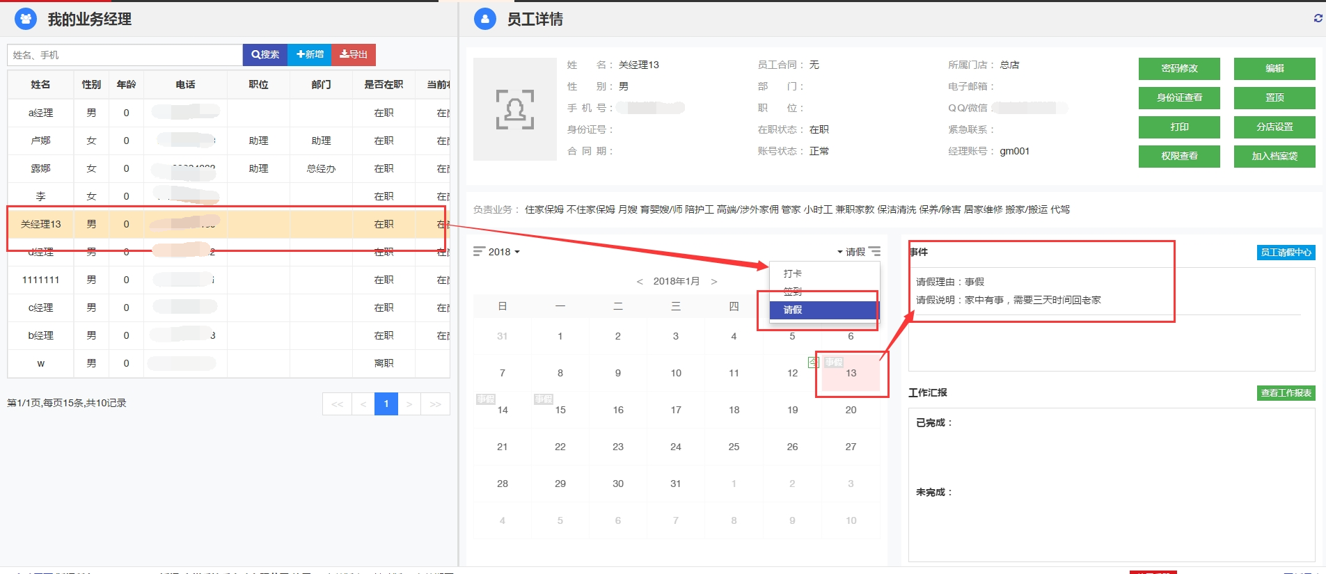This screenshot has width=1326, height=574.
Task: Select 打卡 in the dropdown menu
Action: pos(825,273)
